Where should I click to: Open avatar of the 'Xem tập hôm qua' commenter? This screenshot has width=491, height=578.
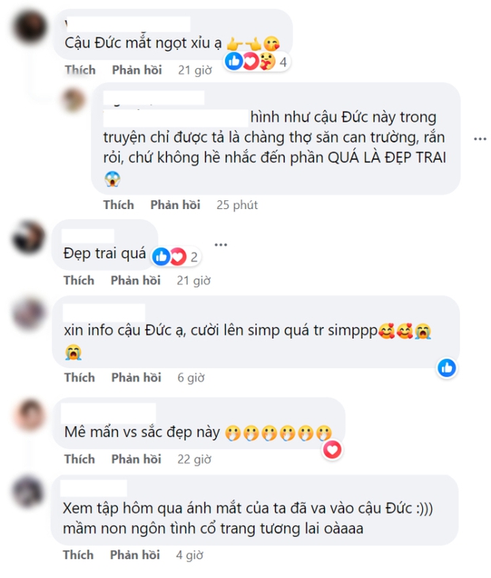point(29,492)
